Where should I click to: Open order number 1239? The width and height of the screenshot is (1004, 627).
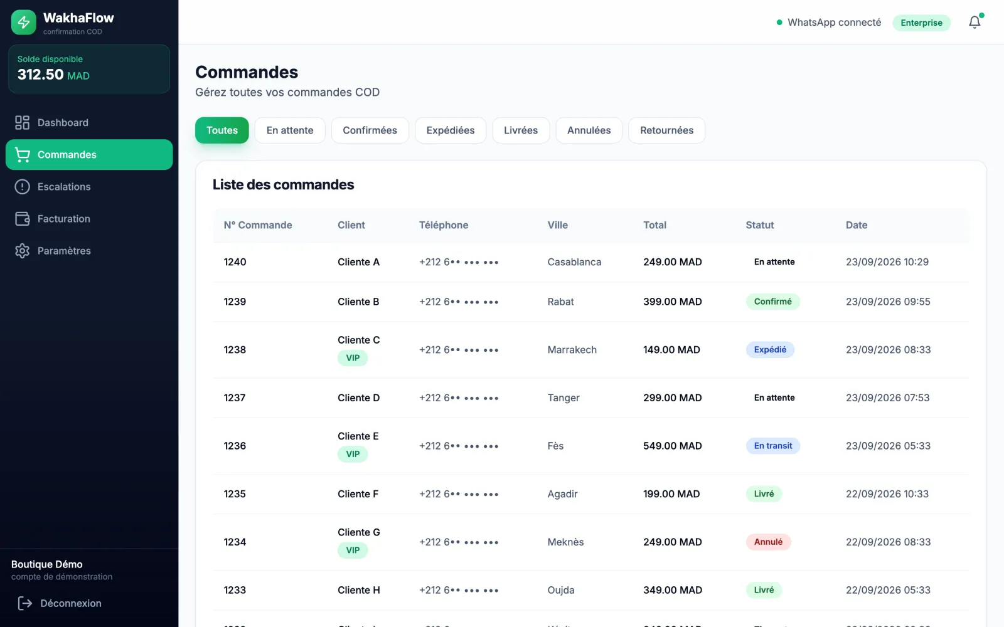pos(235,302)
